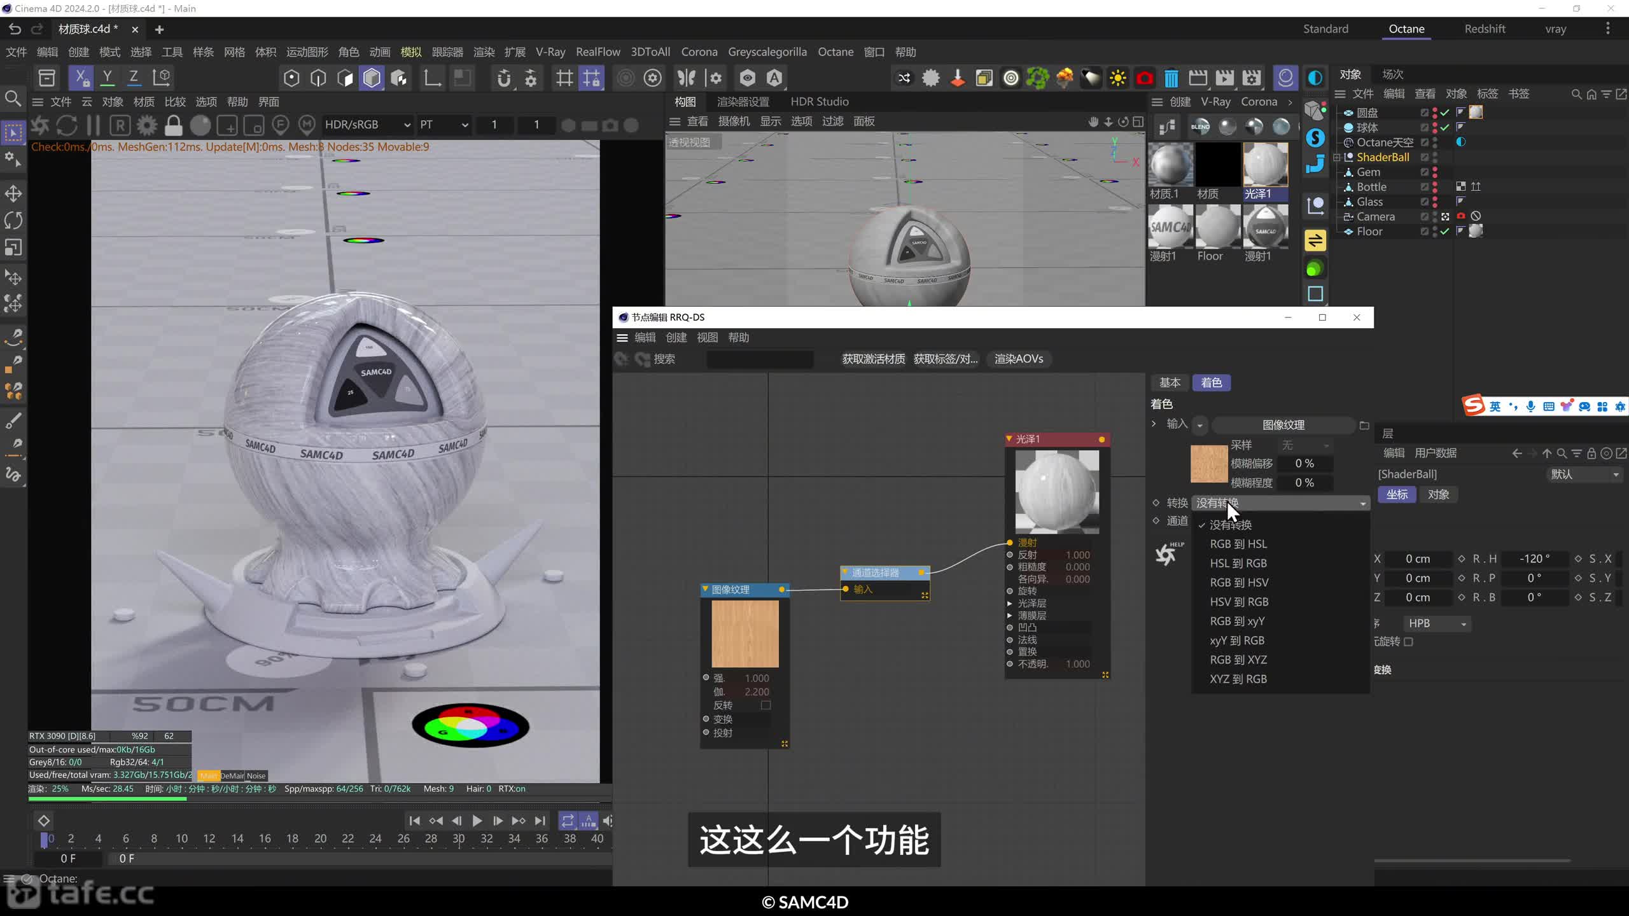Click the search magnifier in left sidebar

point(13,99)
